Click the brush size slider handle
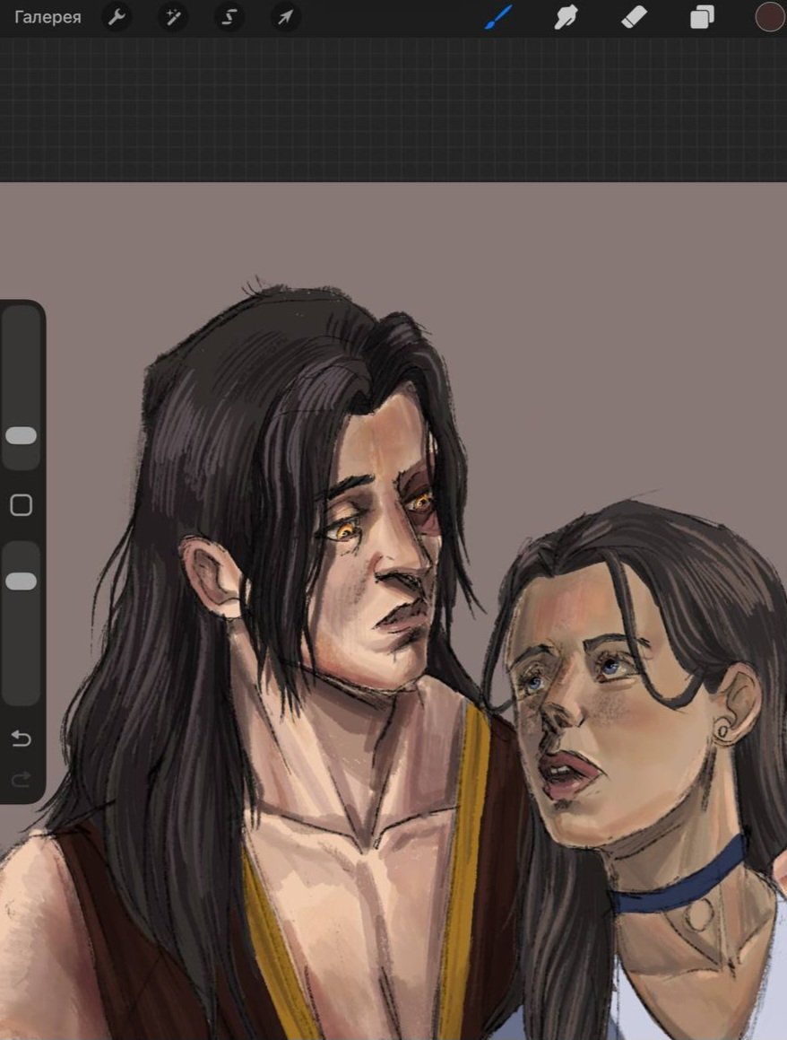Viewport: 787px width, 1040px height. (x=22, y=435)
